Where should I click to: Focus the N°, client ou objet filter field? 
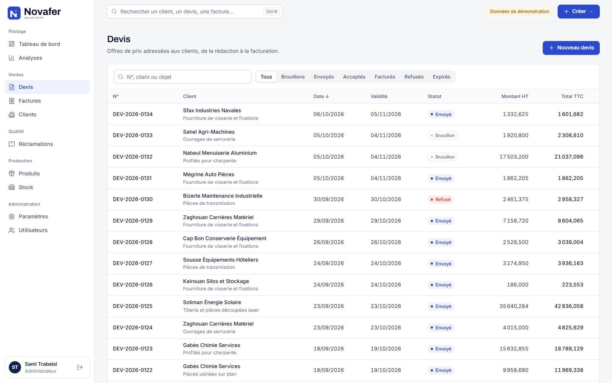click(x=182, y=77)
